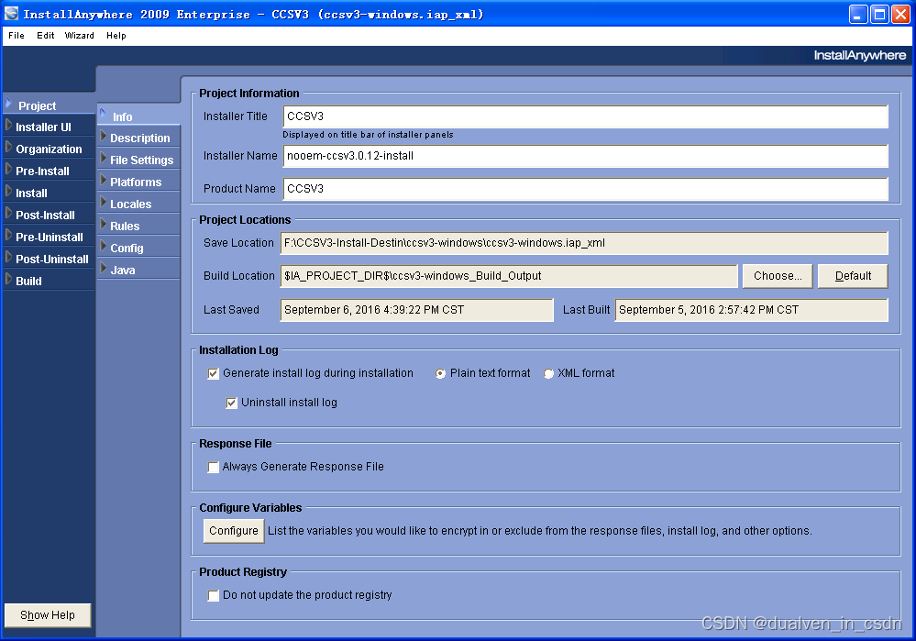Click the Choose button for Build Location
Image resolution: width=916 pixels, height=641 pixels.
coord(777,275)
